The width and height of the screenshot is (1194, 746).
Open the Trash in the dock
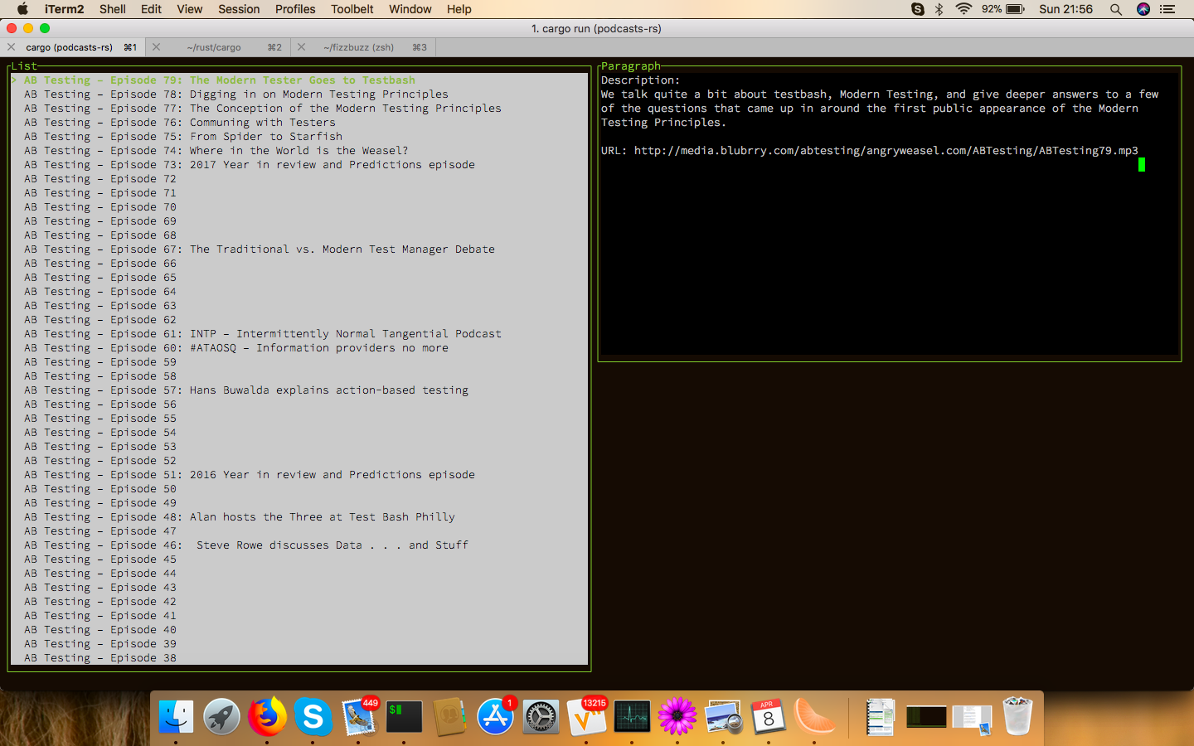click(1017, 717)
